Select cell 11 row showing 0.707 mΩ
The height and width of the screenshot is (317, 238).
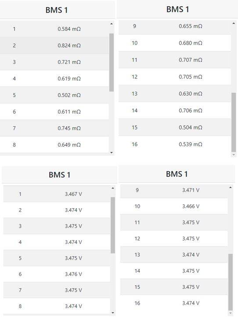[x=175, y=60]
